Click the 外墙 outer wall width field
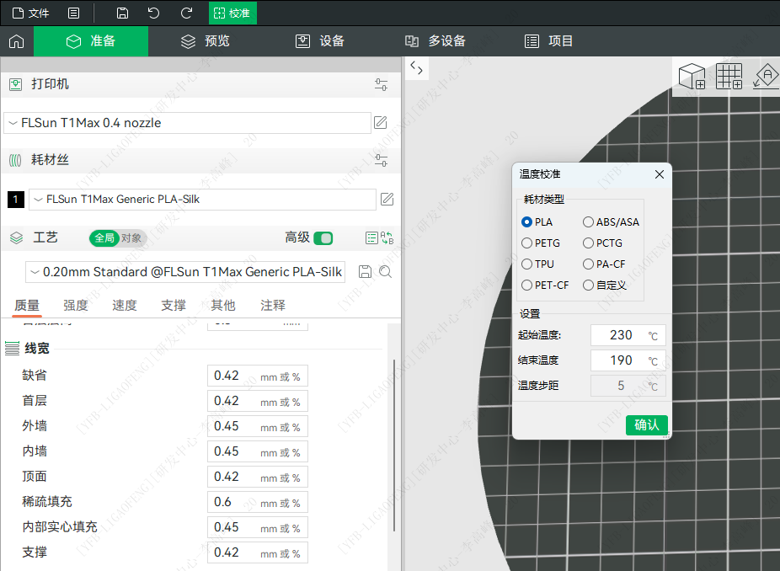The width and height of the screenshot is (780, 571). [258, 426]
